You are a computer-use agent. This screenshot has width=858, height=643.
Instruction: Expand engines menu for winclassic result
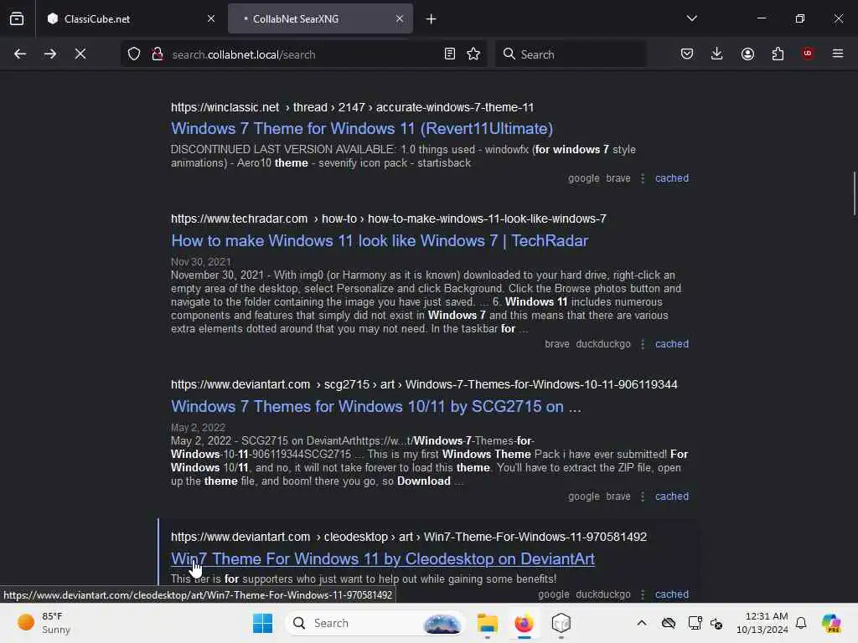point(643,178)
